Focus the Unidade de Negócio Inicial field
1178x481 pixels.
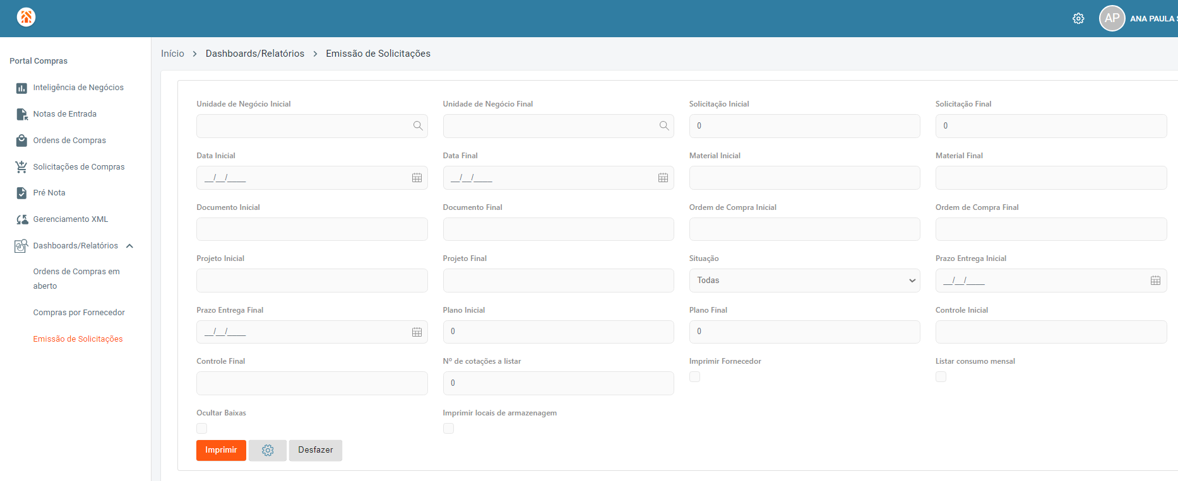point(312,126)
